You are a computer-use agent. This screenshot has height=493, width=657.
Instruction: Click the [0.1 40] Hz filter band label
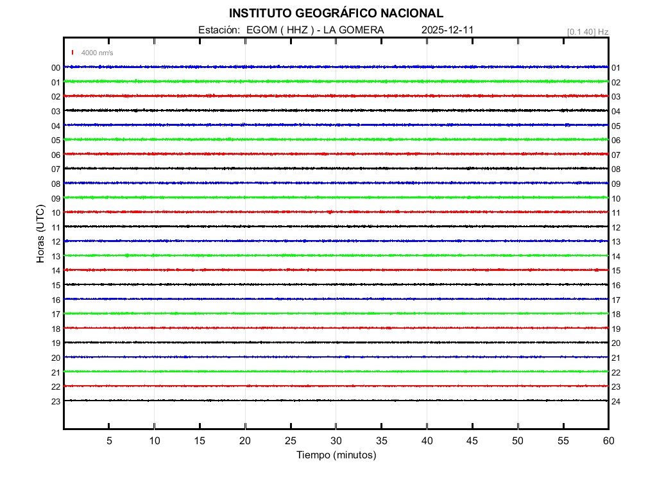point(587,31)
